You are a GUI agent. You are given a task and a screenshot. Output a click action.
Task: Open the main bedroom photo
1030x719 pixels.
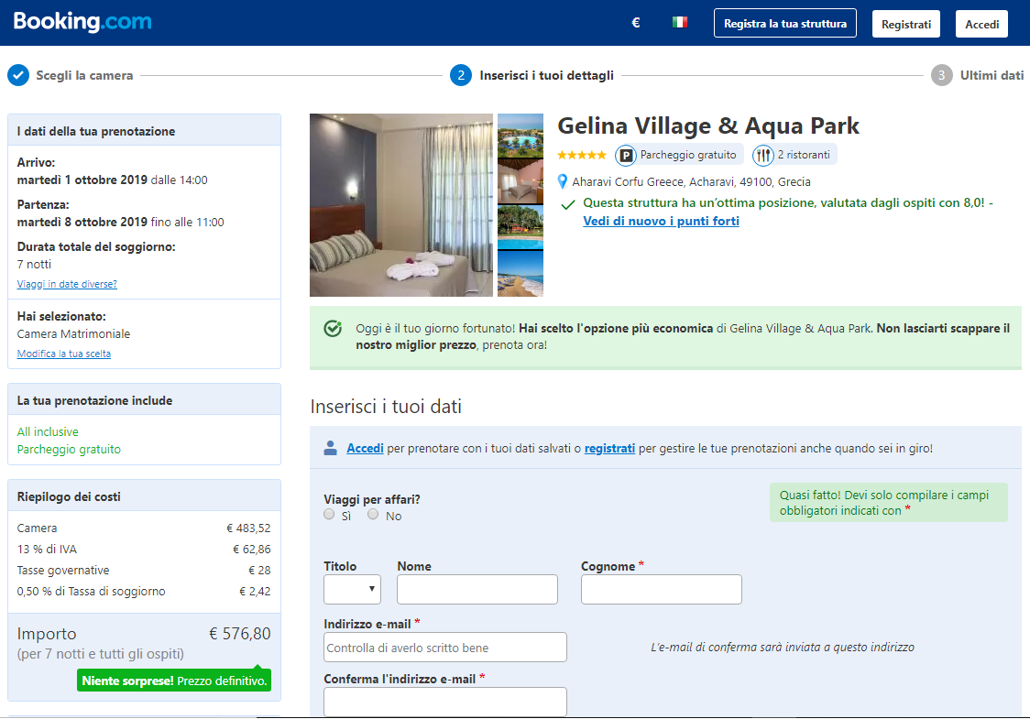pos(400,205)
